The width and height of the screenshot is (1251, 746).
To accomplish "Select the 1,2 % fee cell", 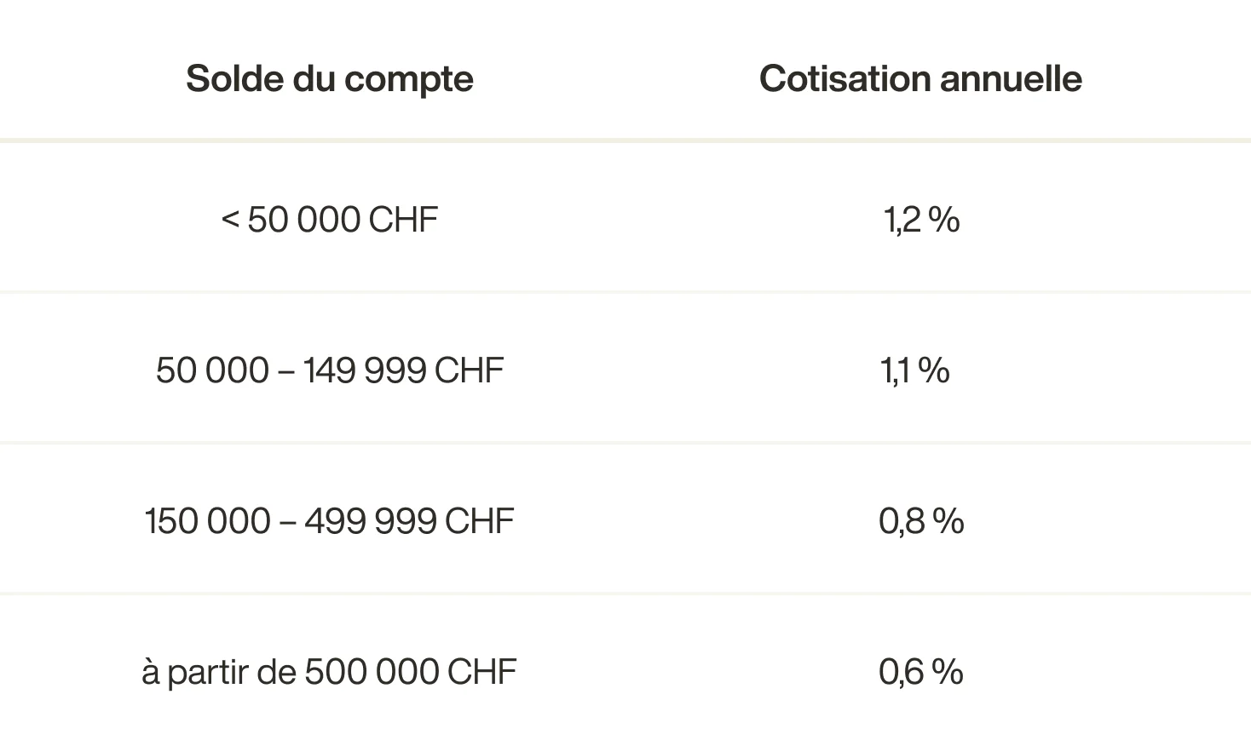I will point(921,220).
